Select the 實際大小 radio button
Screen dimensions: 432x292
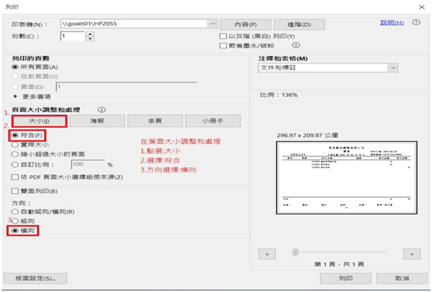click(x=15, y=145)
